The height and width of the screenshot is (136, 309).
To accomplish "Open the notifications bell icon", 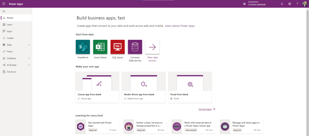I will [x=282, y=4].
